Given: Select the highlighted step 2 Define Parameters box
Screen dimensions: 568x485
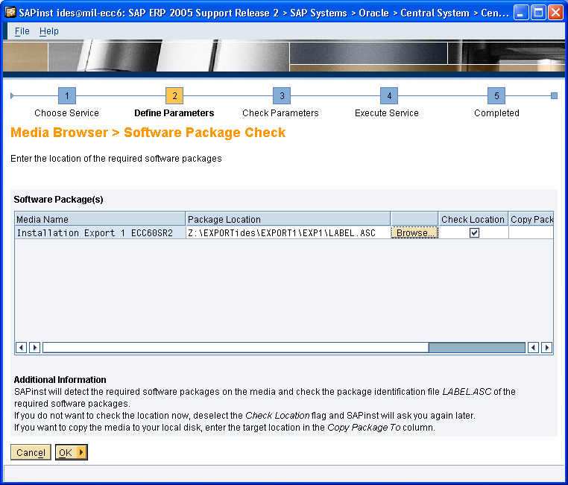Looking at the screenshot, I should point(174,96).
